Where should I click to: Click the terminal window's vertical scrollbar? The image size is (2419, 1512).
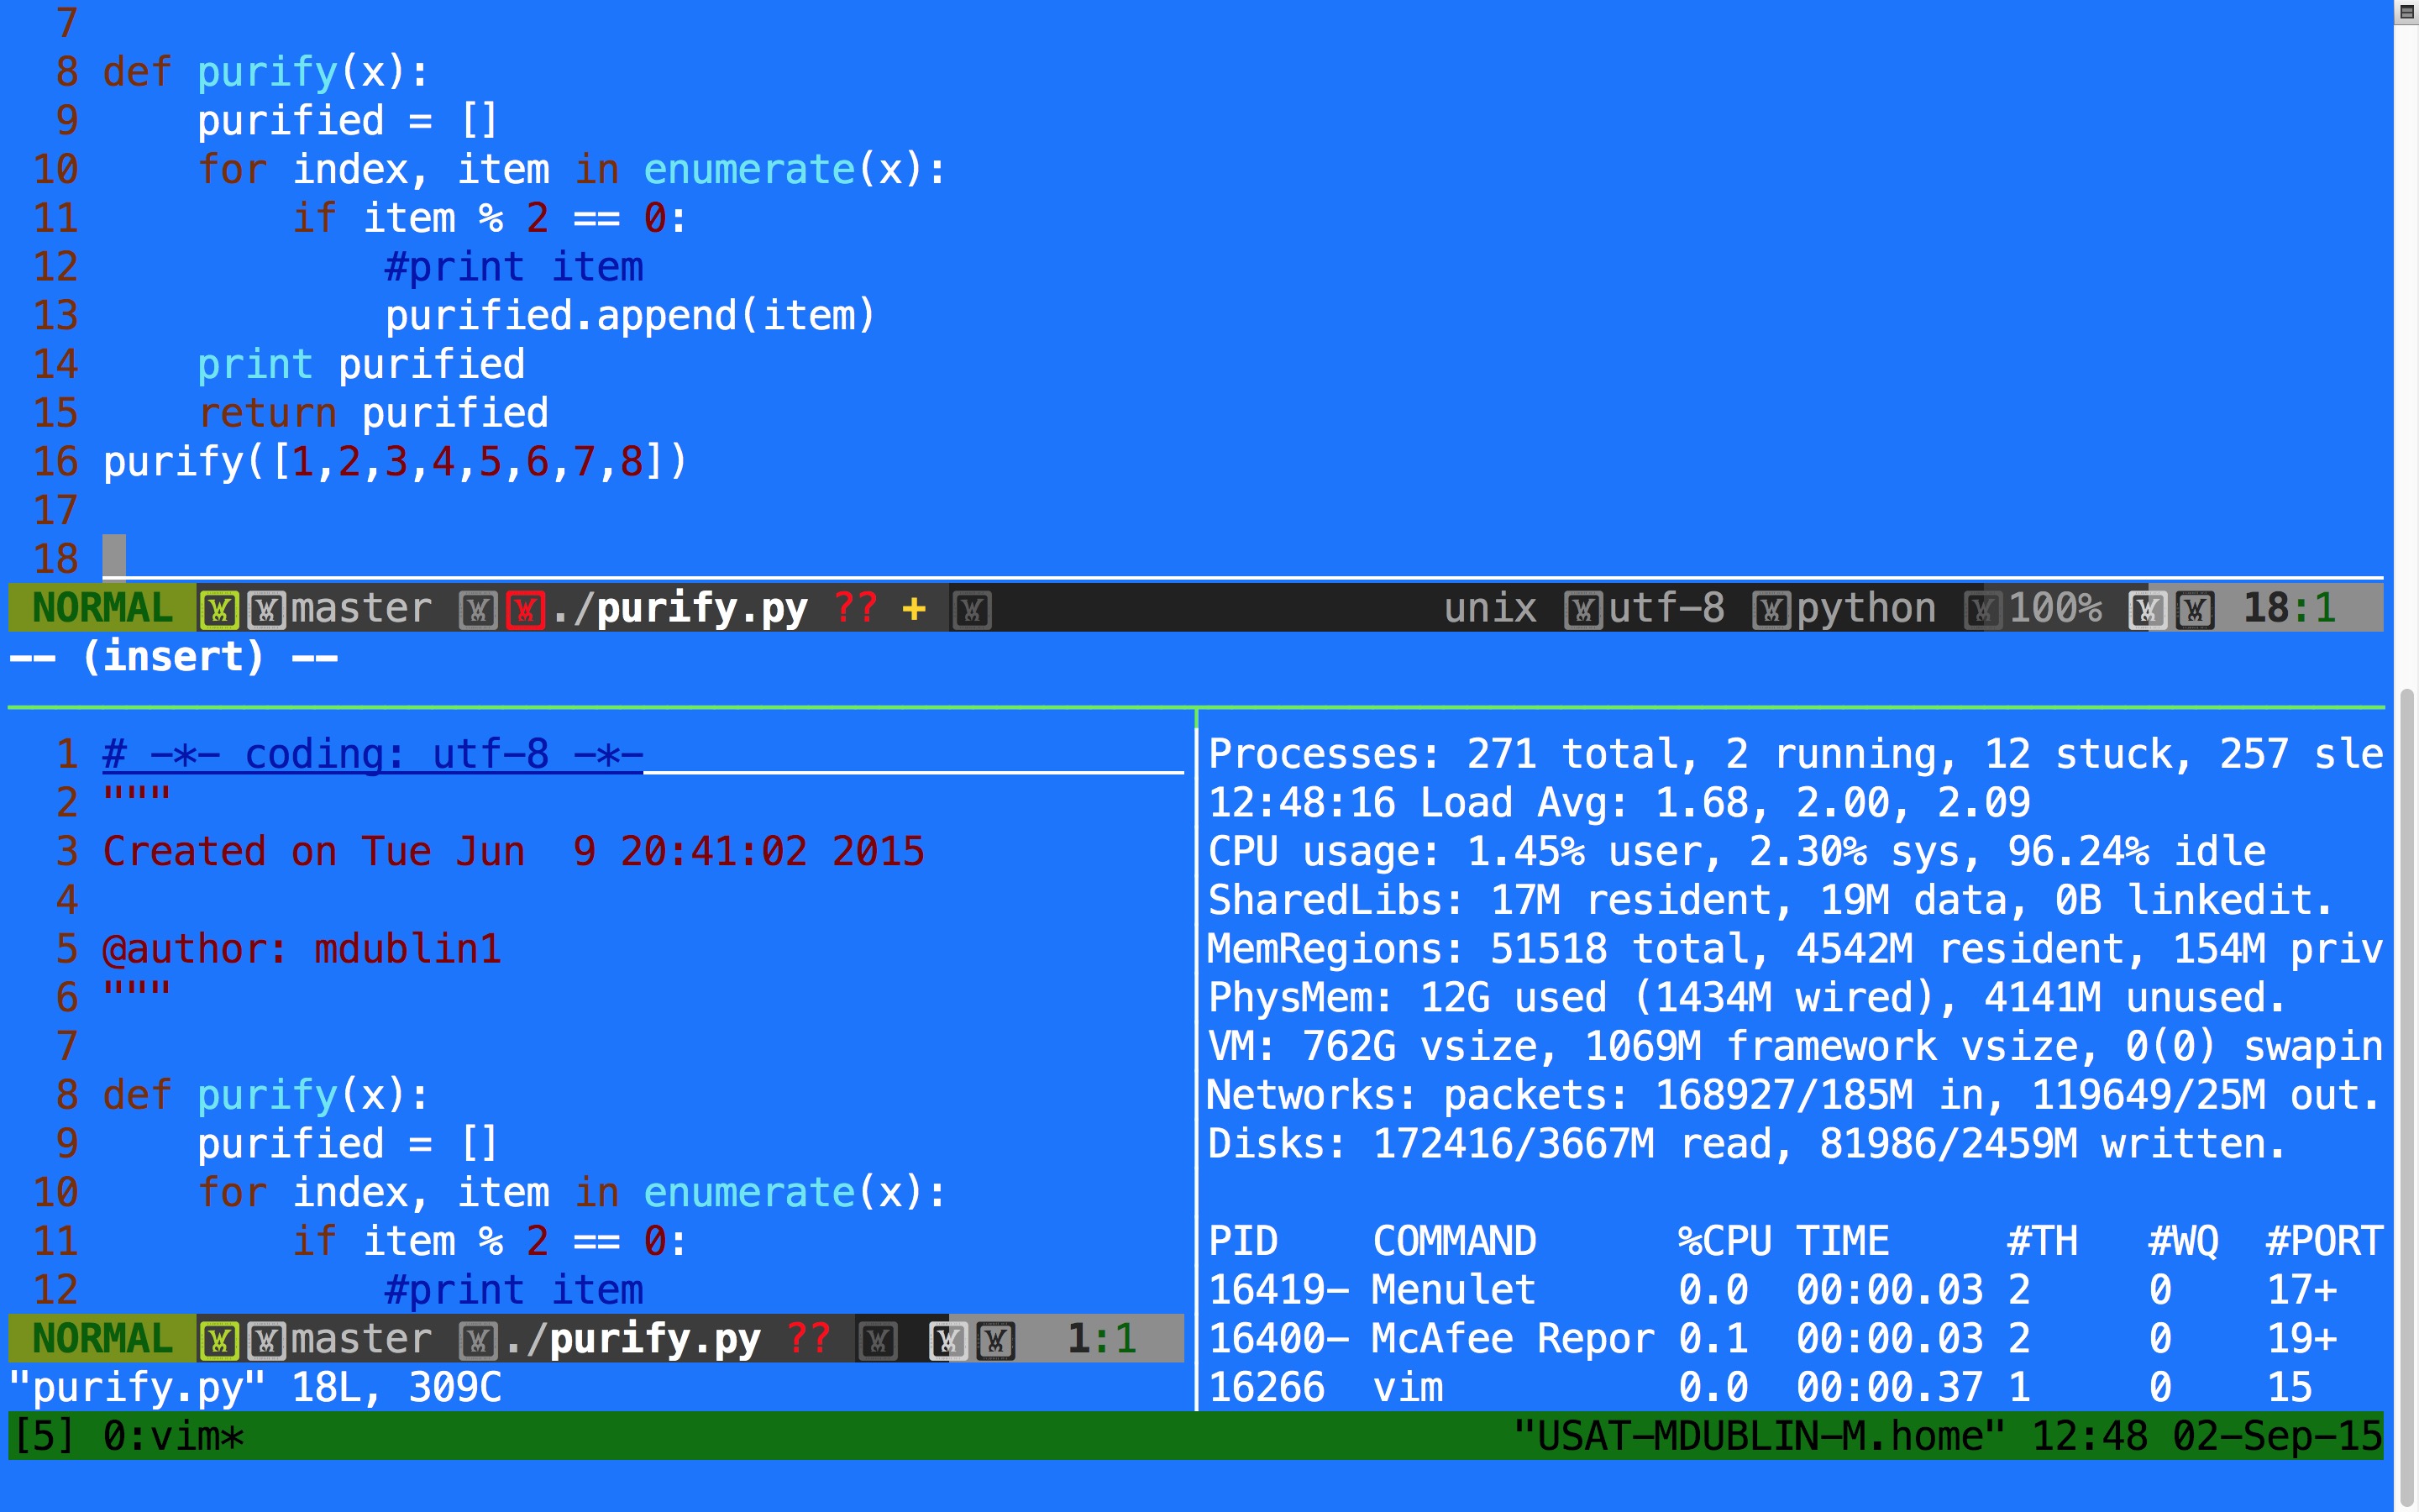click(x=2407, y=1096)
